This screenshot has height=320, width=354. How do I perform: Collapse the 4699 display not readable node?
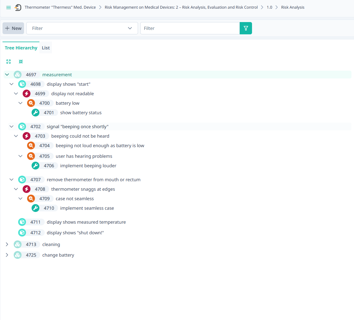(16, 94)
